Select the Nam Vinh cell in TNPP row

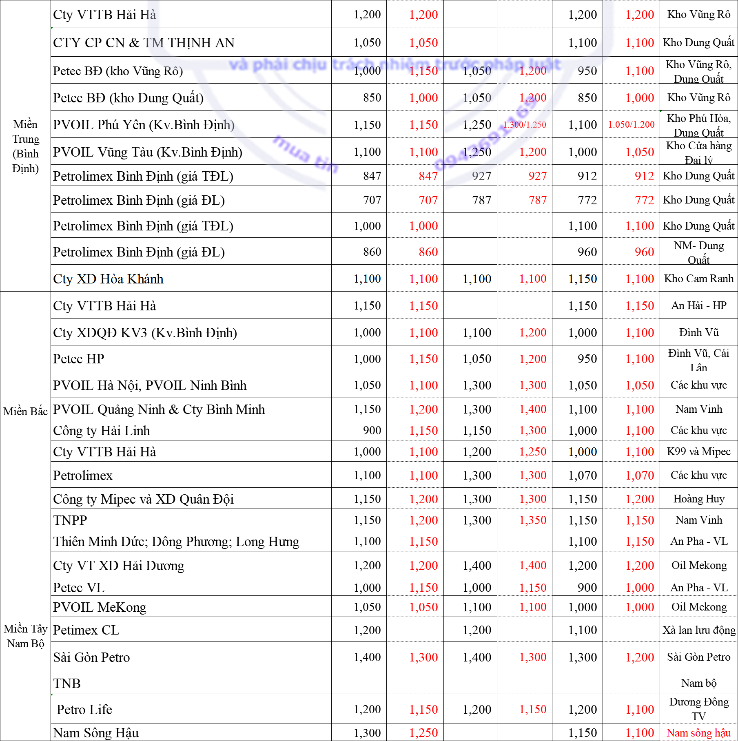(699, 520)
